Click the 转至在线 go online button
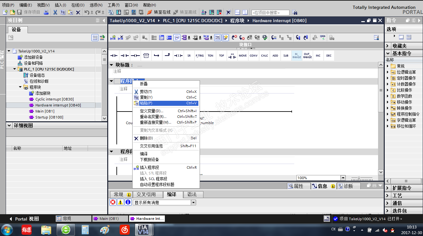This screenshot has height=236, width=423. 159,12
